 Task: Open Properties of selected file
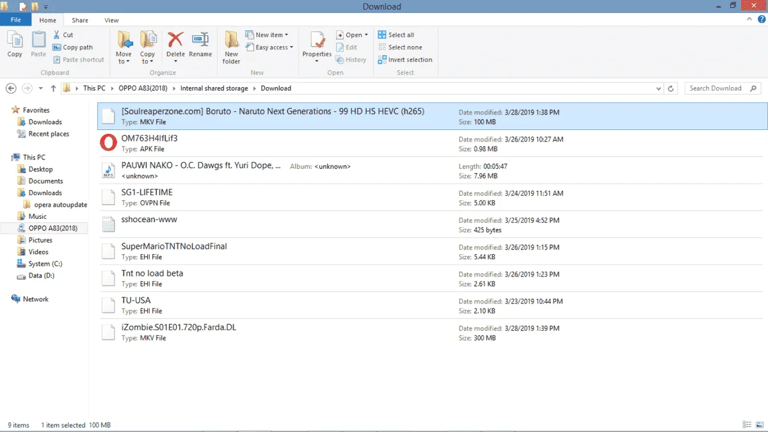tap(317, 47)
